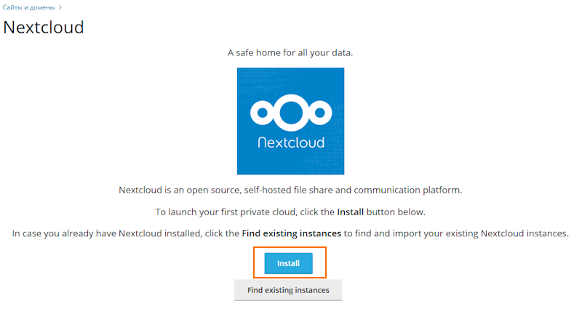Click the communication platform text

pyautogui.click(x=407, y=190)
